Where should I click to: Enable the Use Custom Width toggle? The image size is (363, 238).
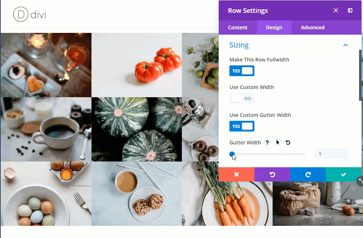[x=242, y=98]
